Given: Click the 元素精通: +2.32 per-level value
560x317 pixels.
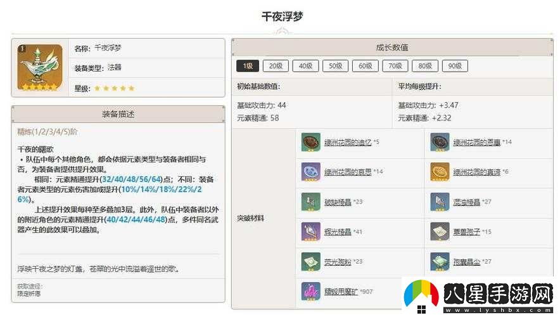Looking at the screenshot, I should (424, 118).
